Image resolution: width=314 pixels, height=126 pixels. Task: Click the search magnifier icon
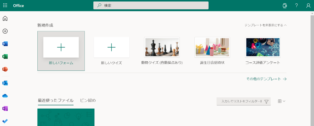click(x=99, y=5)
